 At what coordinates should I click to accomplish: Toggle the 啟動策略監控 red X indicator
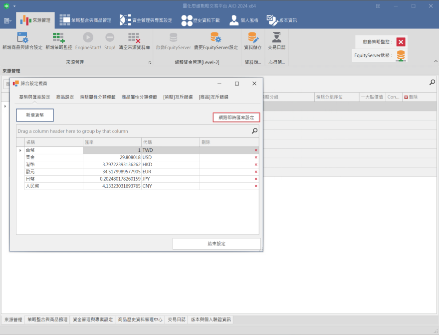click(401, 42)
